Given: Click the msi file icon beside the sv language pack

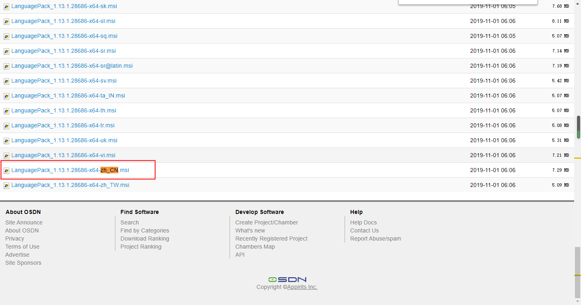Looking at the screenshot, I should coord(6,81).
